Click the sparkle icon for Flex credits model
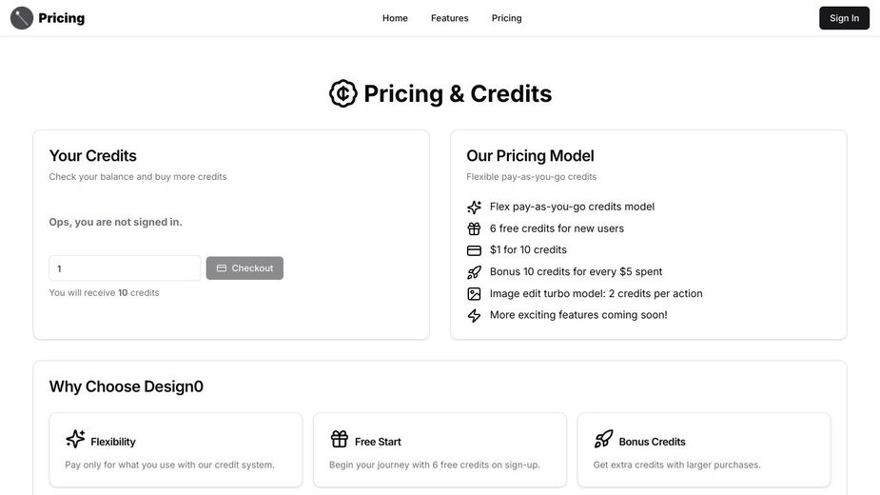Image resolution: width=880 pixels, height=495 pixels. tap(474, 208)
